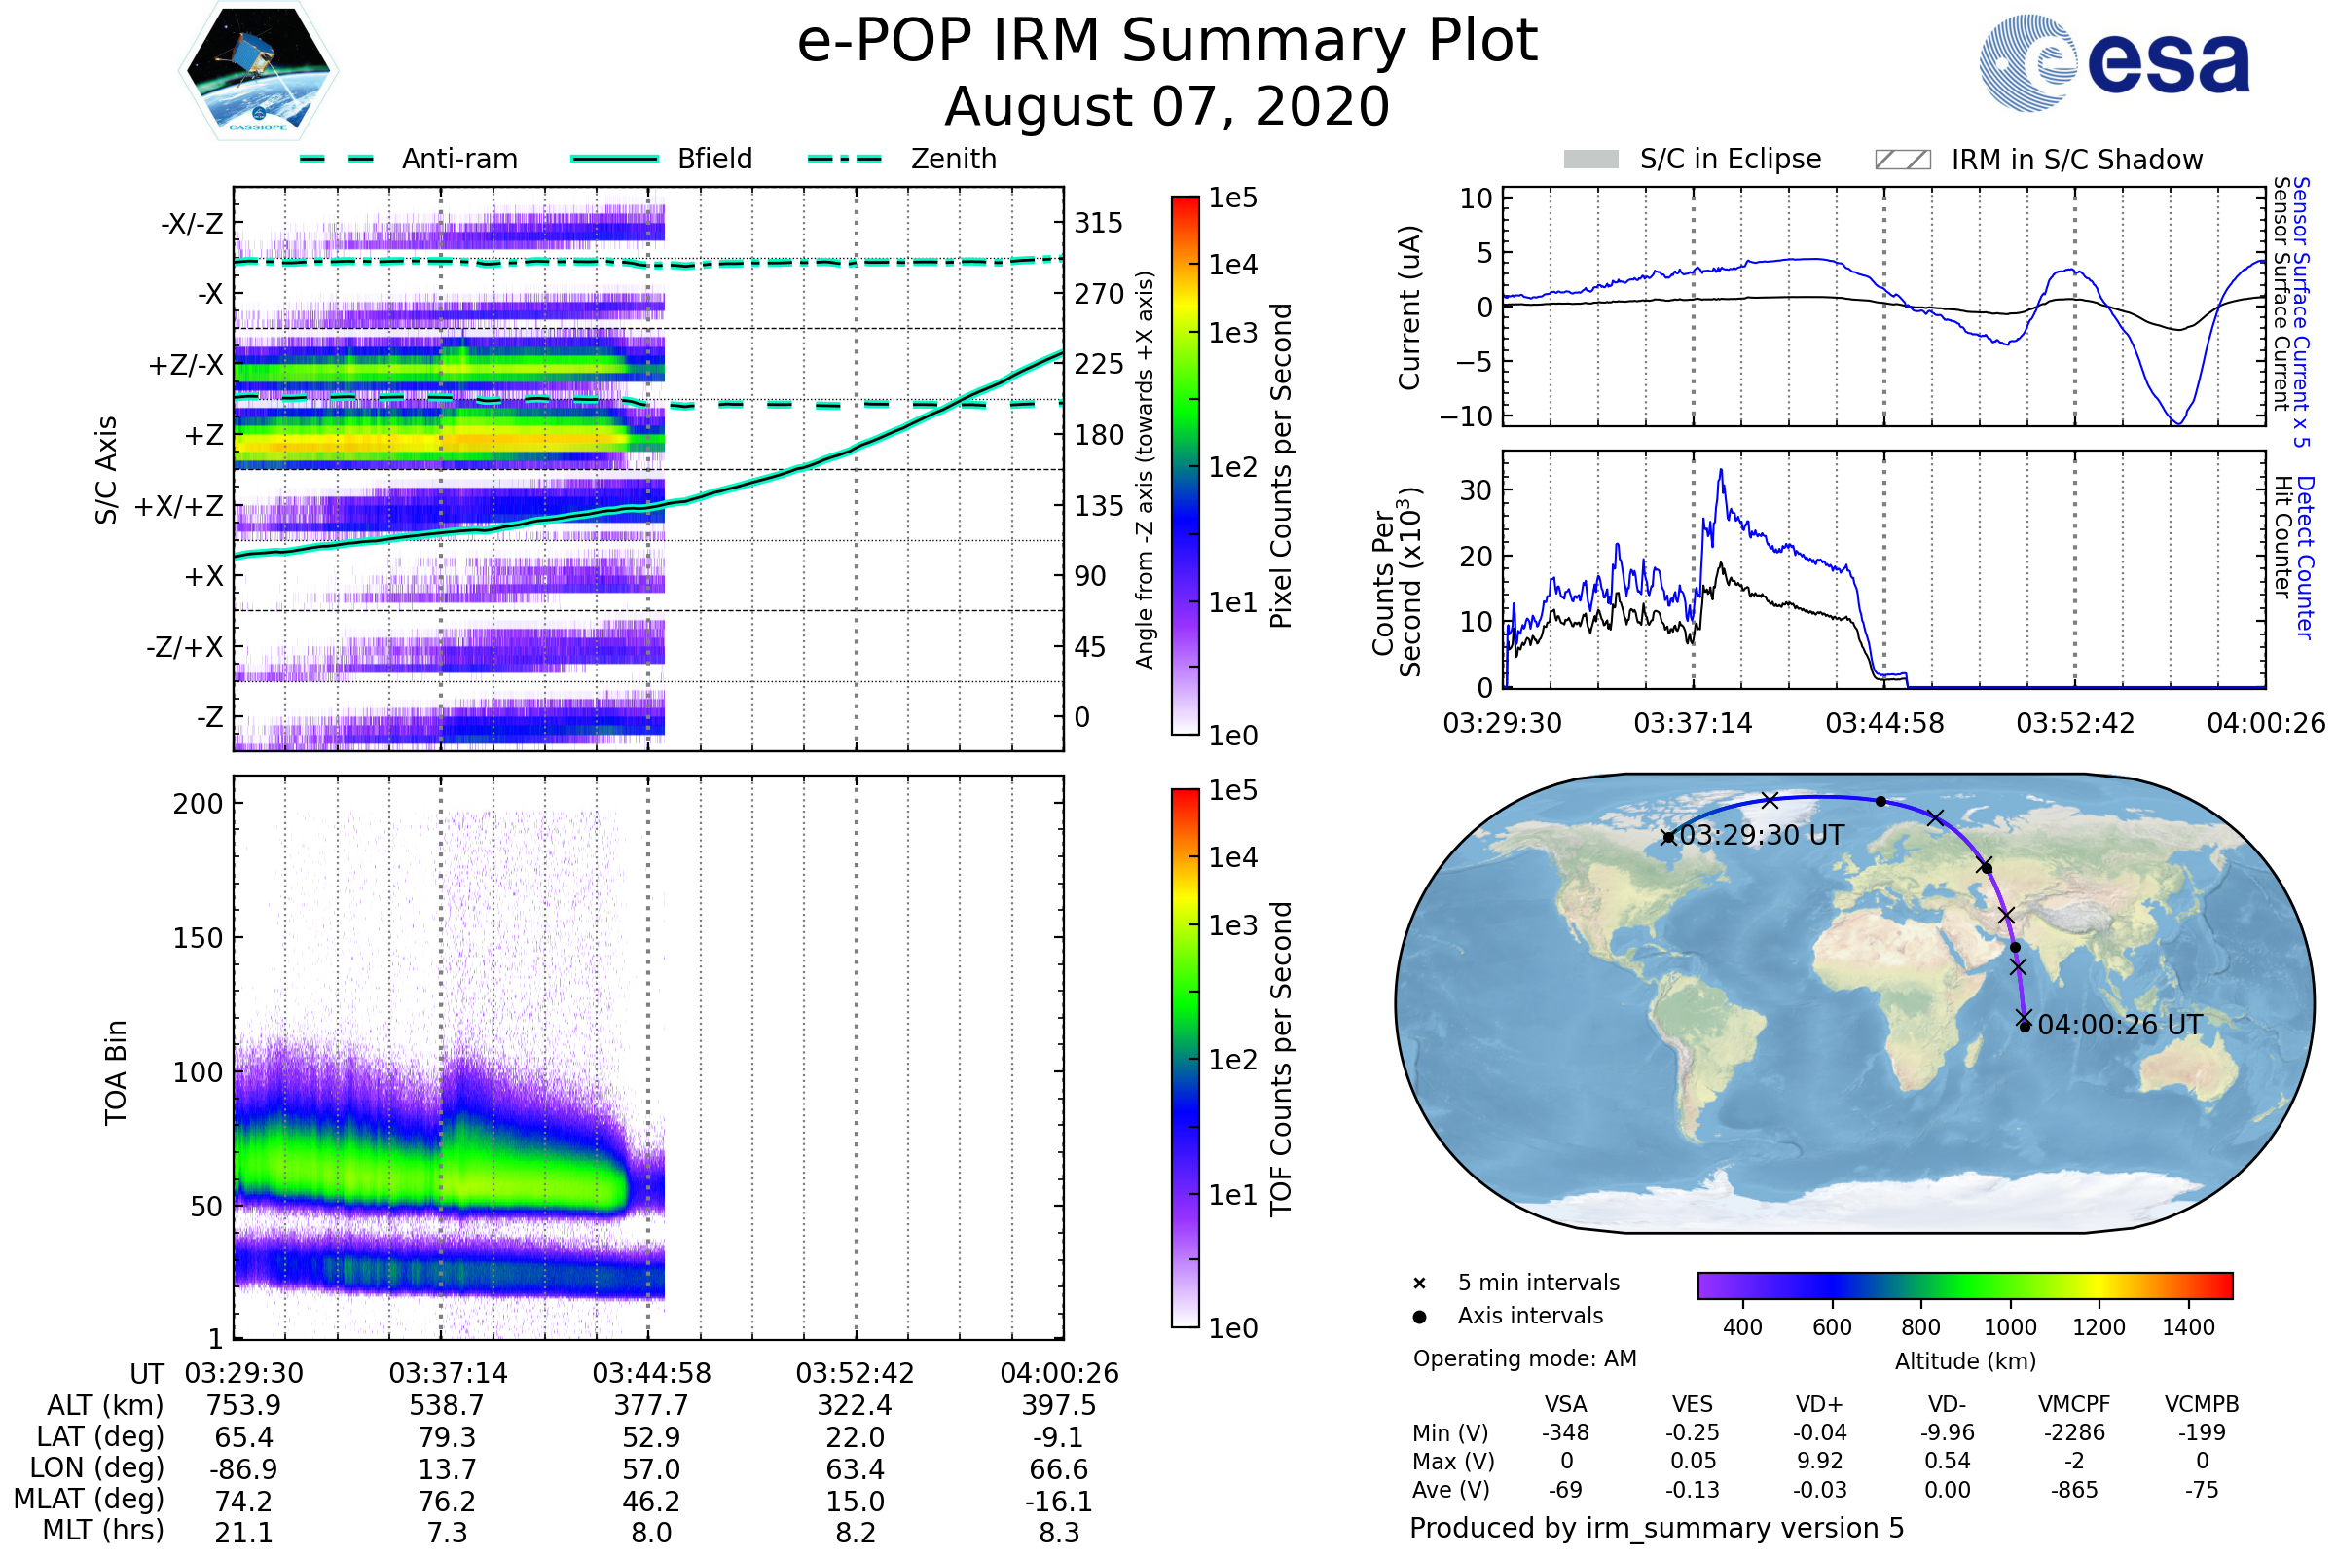Click the Anti-ram dashed line legend marker
2336x1557 pixels.
click(x=338, y=159)
